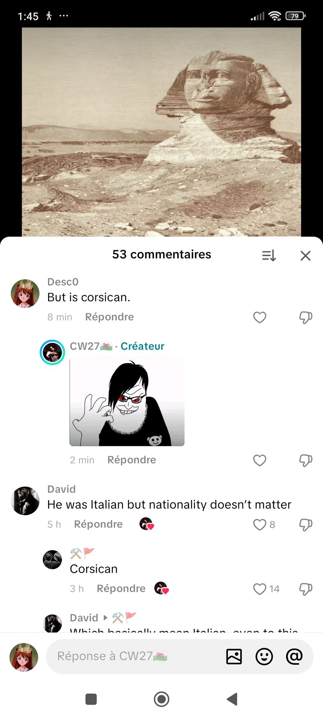The height and width of the screenshot is (718, 323).
Task: Tap Répondre under David's 5 h comment
Action: [98, 524]
